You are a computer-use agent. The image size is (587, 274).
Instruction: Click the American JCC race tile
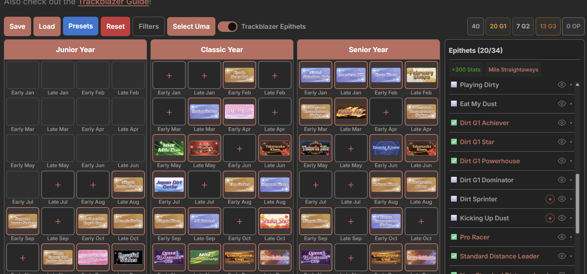(x=351, y=75)
